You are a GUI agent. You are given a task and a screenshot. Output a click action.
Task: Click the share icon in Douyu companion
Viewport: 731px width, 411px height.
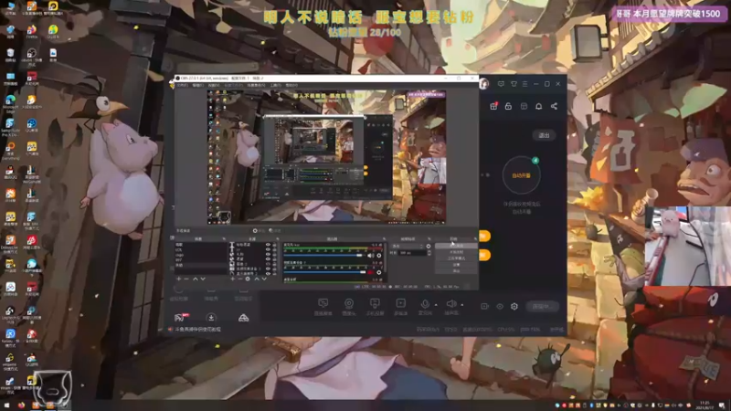(554, 106)
